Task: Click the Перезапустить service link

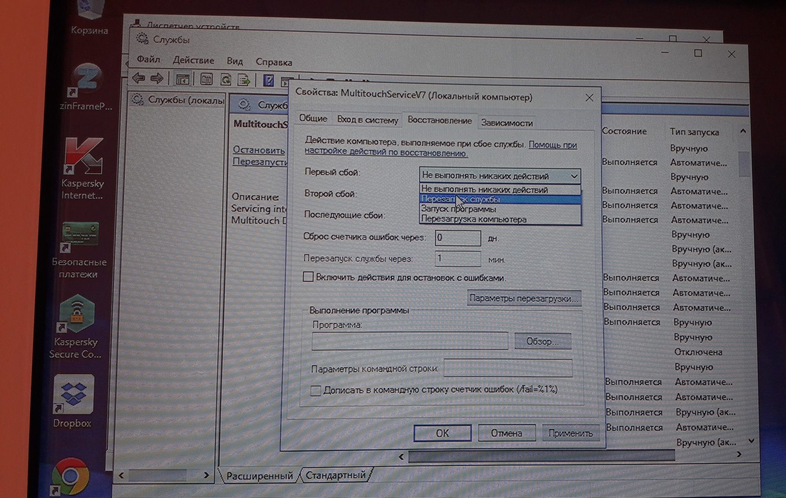Action: click(260, 162)
